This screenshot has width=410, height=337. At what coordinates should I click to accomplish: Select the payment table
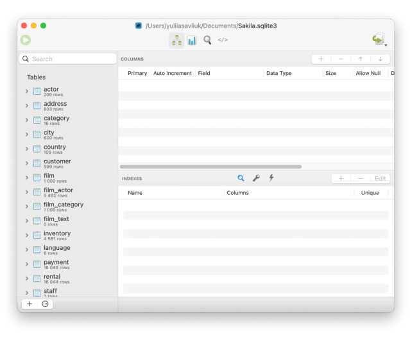point(68,264)
